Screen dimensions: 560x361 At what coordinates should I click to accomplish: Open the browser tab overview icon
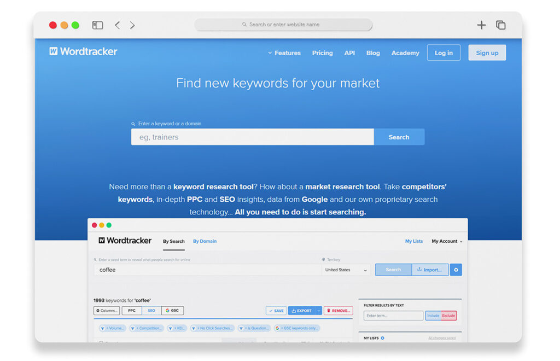pyautogui.click(x=501, y=25)
